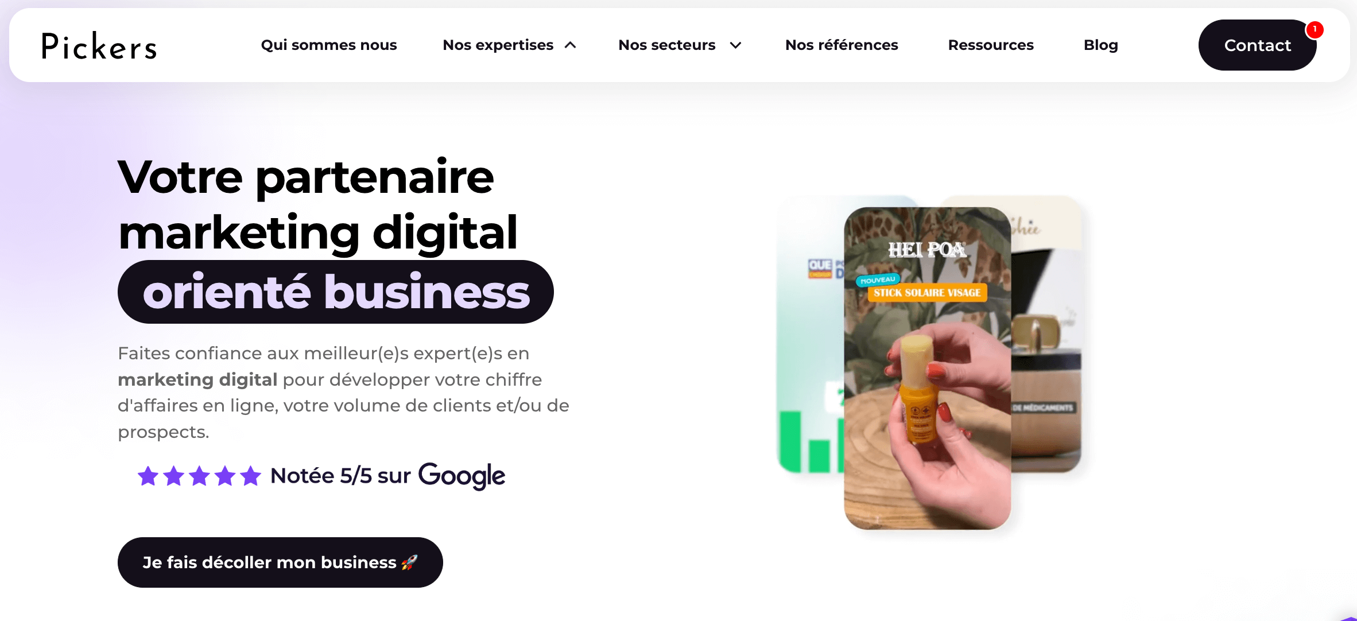Collapse the Nos expertises chevron

(570, 45)
